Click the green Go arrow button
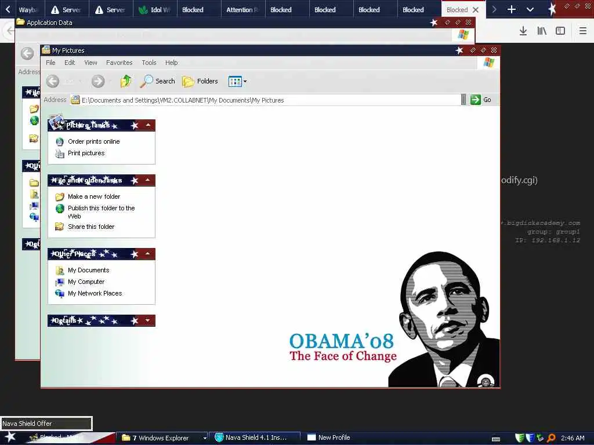594x445 pixels. (x=476, y=100)
